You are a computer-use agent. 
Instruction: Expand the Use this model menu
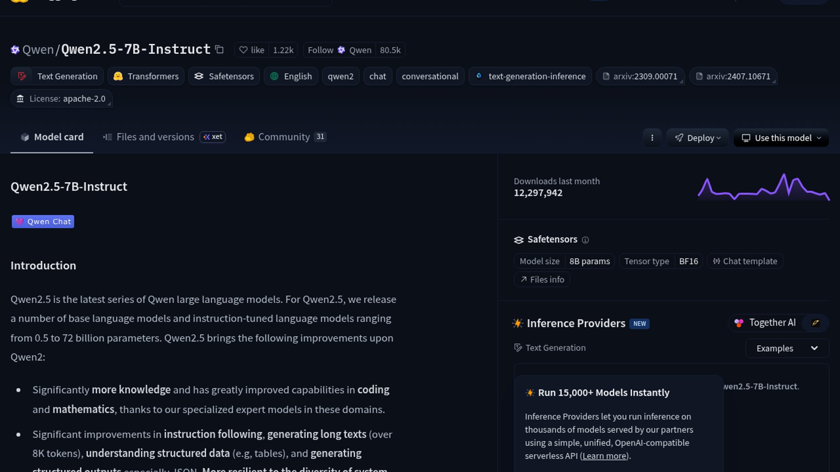click(780, 138)
